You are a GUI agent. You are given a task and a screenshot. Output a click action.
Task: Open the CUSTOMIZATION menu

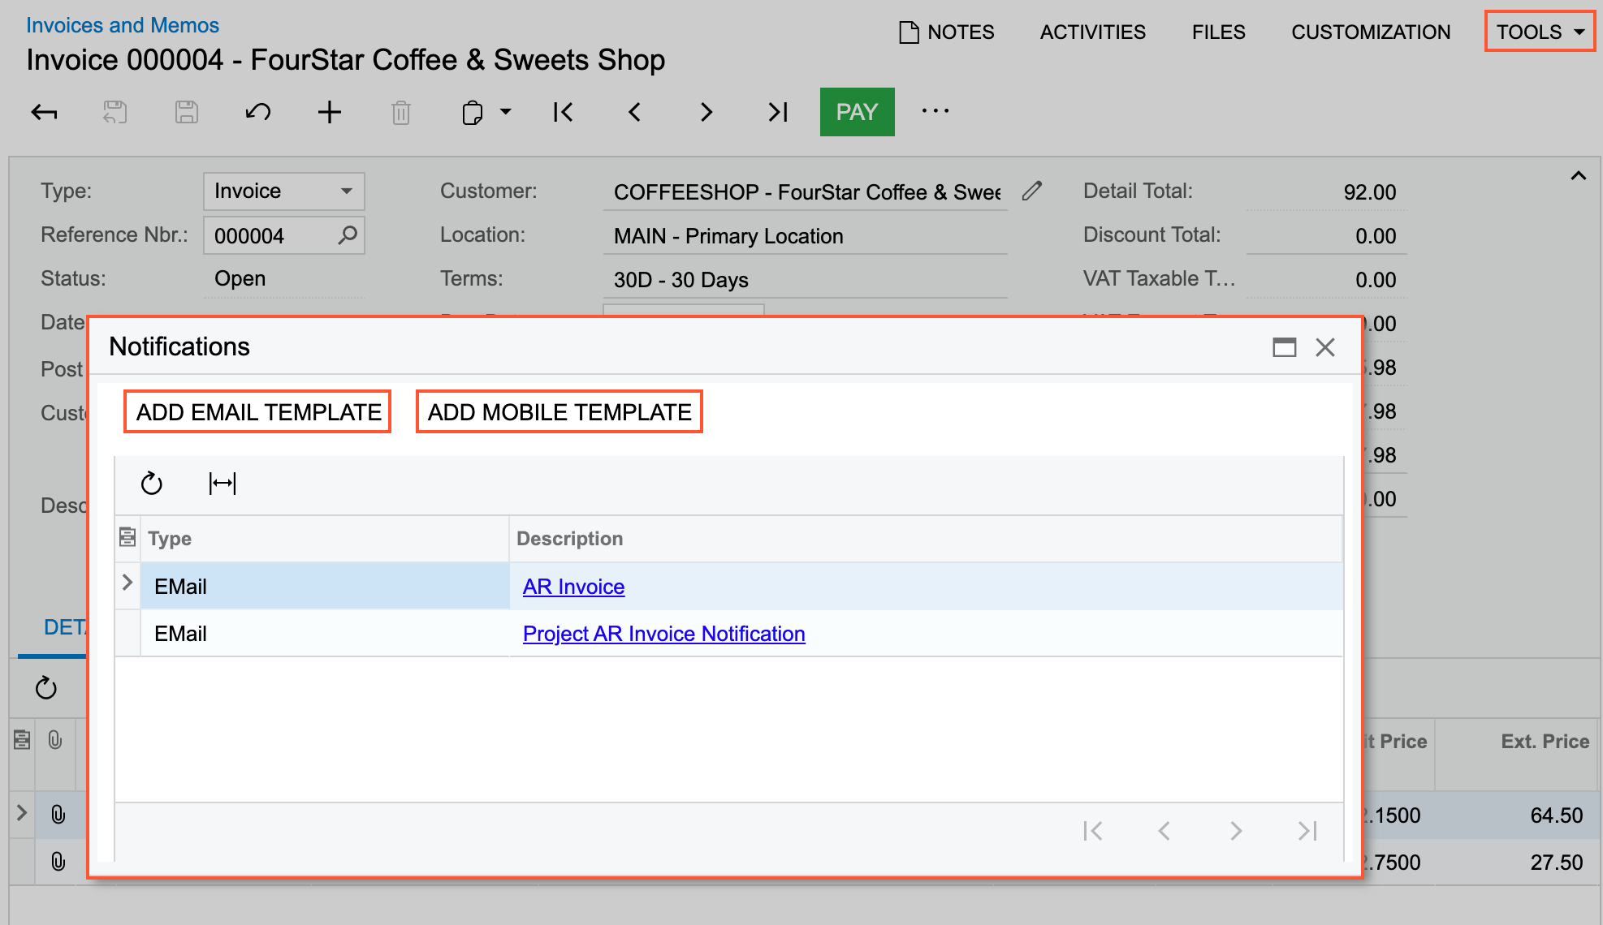click(1371, 32)
